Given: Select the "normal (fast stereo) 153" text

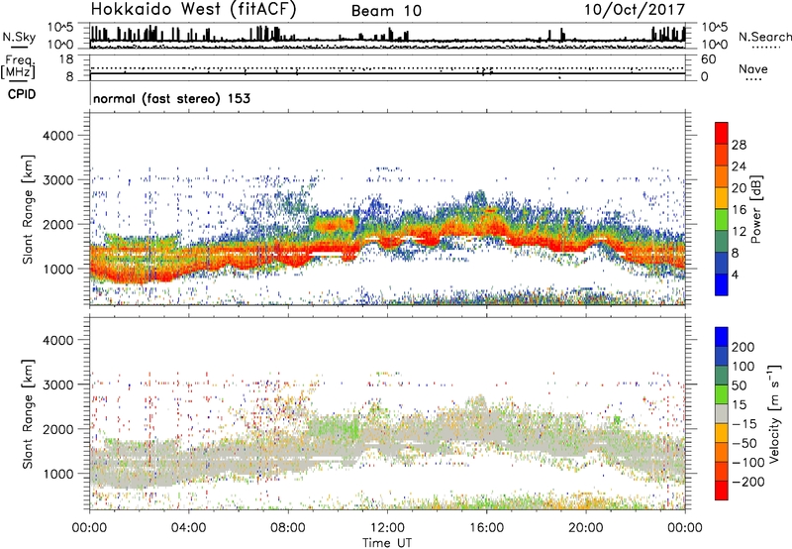Looking at the screenshot, I should click(x=171, y=98).
